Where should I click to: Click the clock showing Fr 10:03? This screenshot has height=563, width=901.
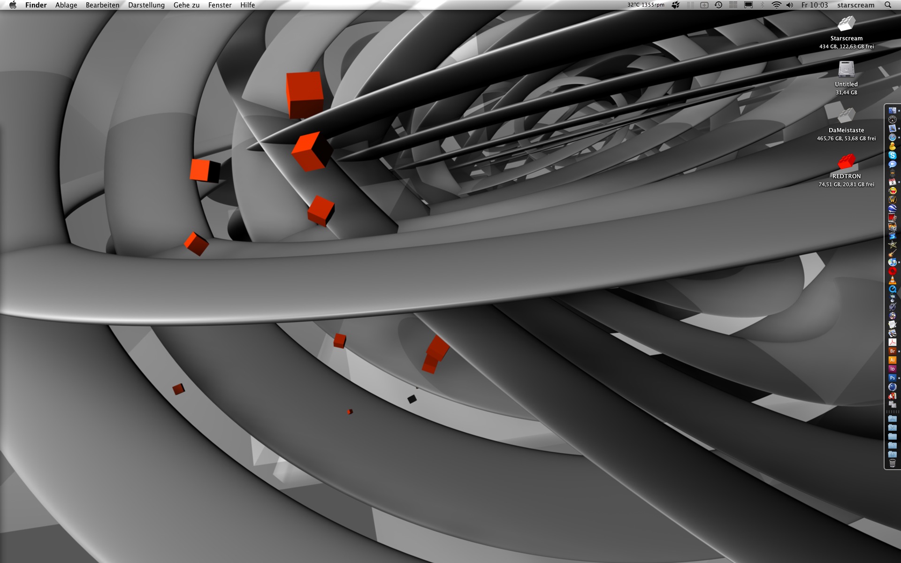815,5
